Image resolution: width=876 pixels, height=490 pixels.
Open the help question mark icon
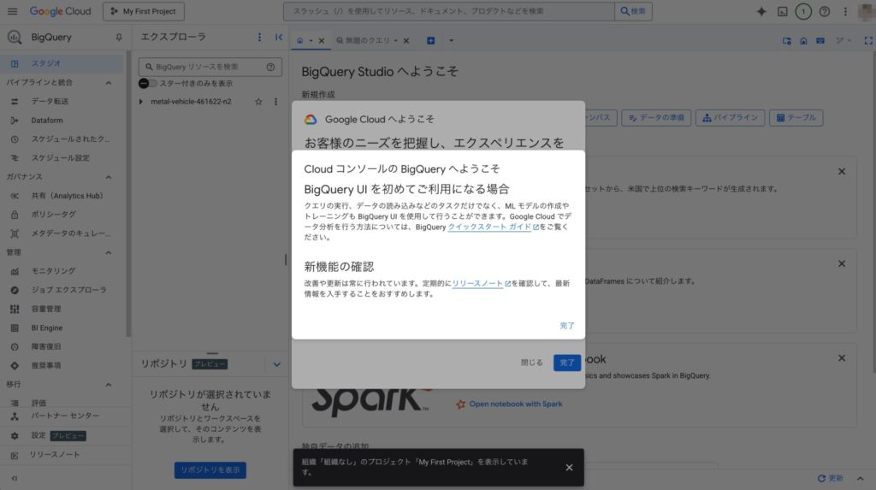click(x=825, y=11)
